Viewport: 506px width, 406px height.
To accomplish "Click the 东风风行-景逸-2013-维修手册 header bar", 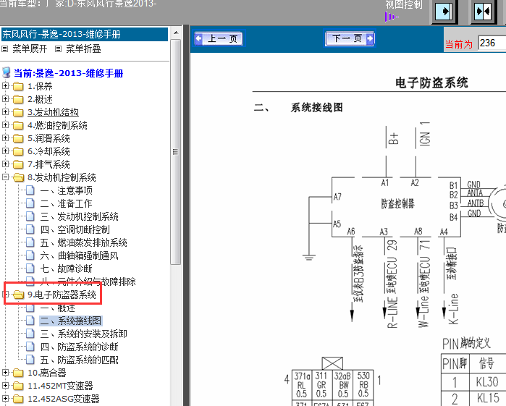I will point(85,34).
